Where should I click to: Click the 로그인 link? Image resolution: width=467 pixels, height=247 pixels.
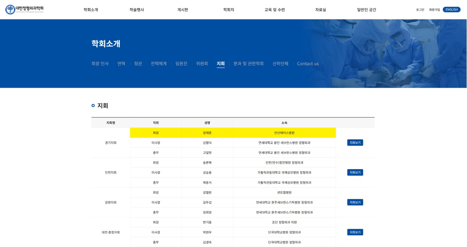(420, 10)
